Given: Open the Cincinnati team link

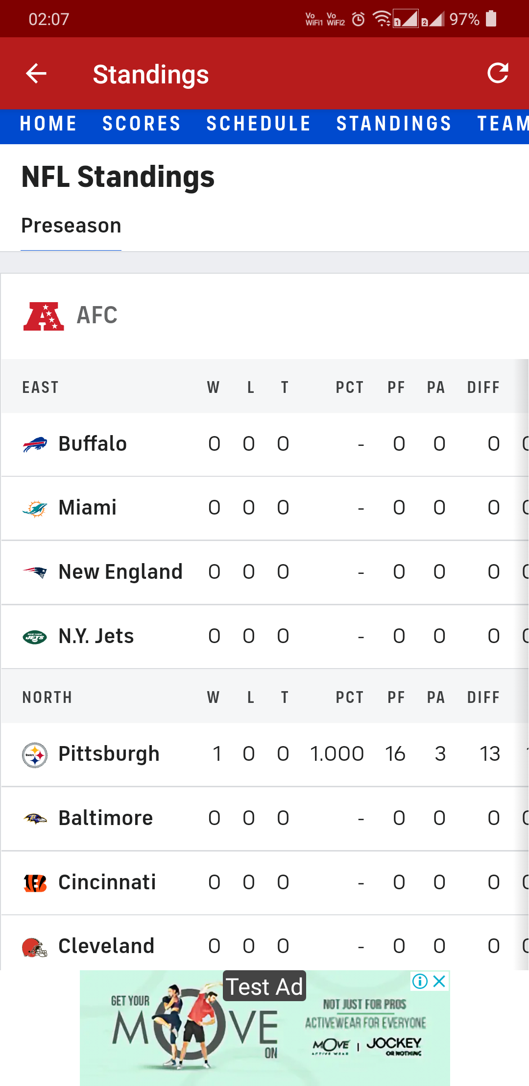Looking at the screenshot, I should coord(107,882).
